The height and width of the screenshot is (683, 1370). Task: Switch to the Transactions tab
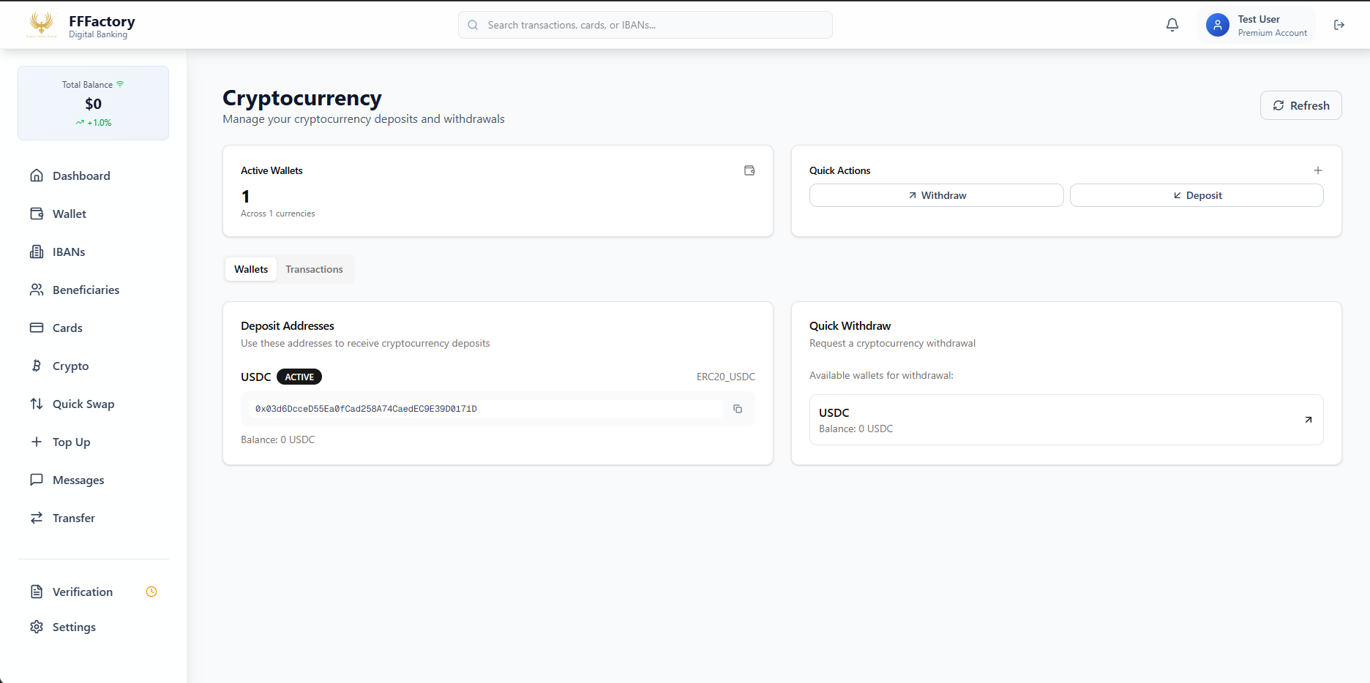[x=314, y=269]
